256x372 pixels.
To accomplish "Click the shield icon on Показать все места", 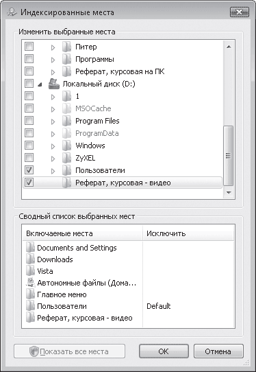I will tap(34, 351).
